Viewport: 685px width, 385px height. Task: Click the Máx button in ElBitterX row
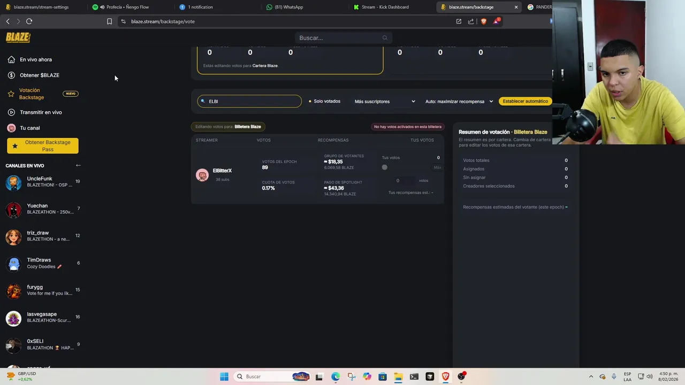[437, 167]
